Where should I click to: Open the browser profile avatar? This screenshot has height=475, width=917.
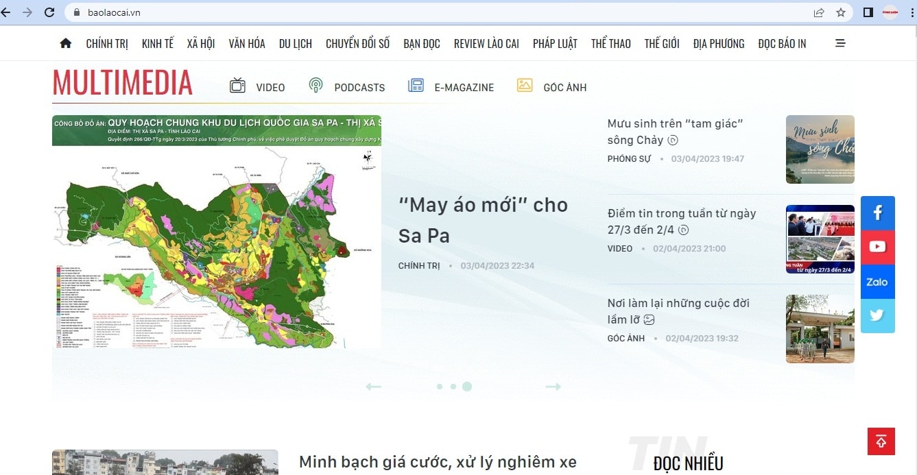890,12
